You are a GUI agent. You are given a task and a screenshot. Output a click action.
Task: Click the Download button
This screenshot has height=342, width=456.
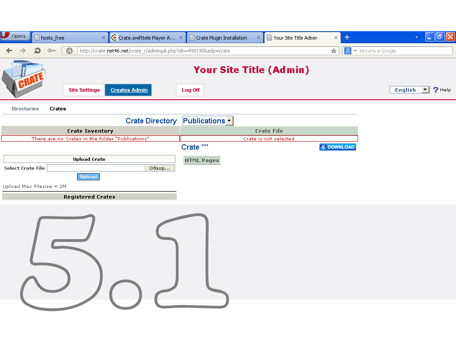pos(338,147)
